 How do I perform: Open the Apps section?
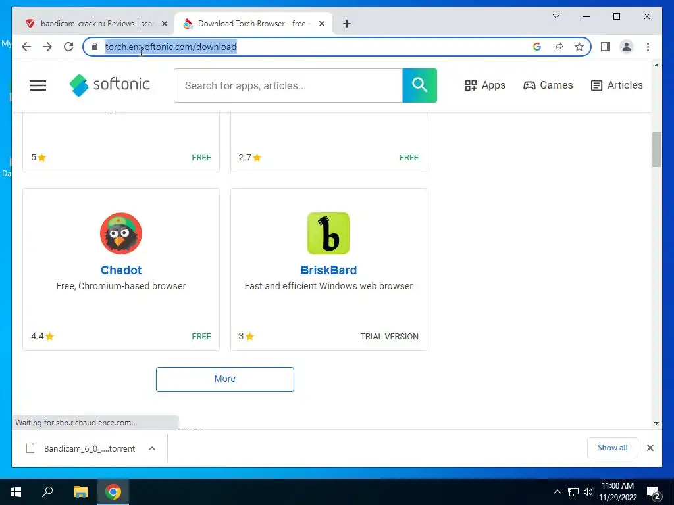[x=485, y=85]
